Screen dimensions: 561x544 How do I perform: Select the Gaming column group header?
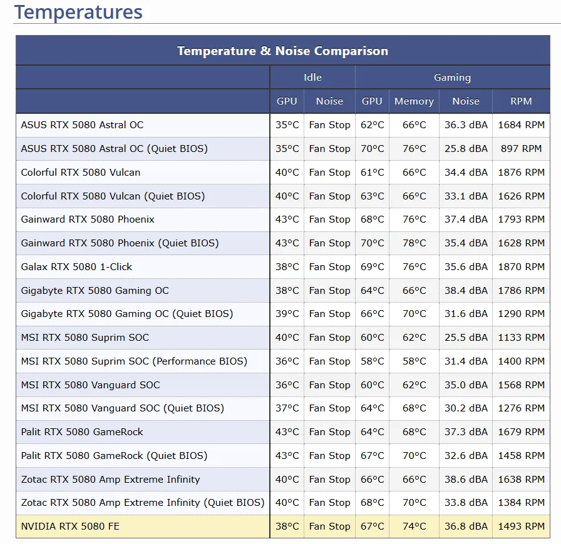(x=452, y=78)
